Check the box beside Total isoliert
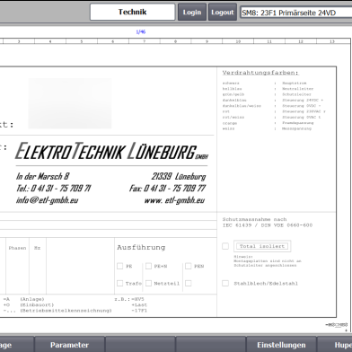This screenshot has width=352, height=352. pyautogui.click(x=225, y=246)
